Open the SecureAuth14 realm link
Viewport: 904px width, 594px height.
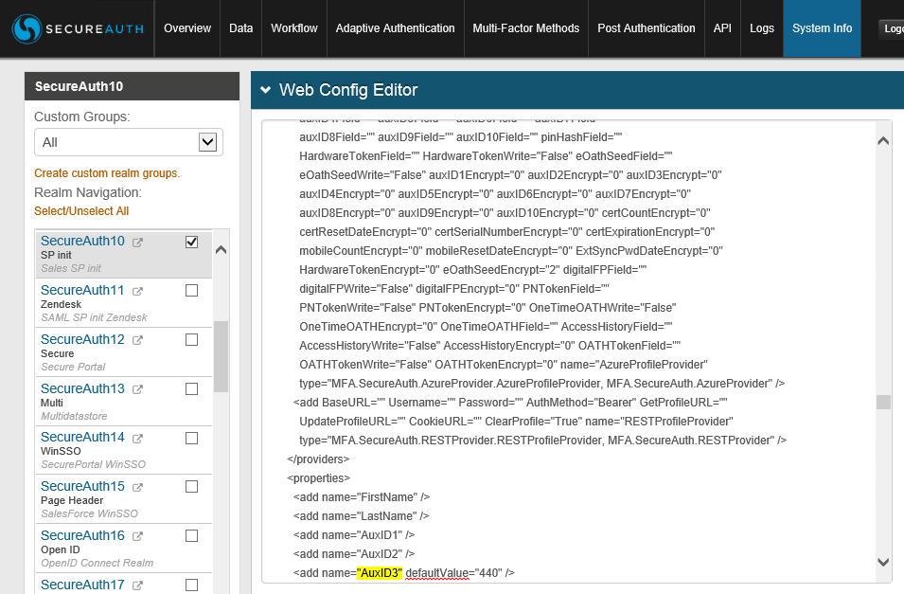click(82, 437)
